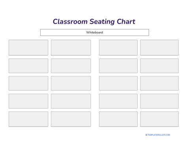Select second-row desk in leftmost column
Image resolution: width=187 pixels, height=145 pixels.
[x=28, y=66]
